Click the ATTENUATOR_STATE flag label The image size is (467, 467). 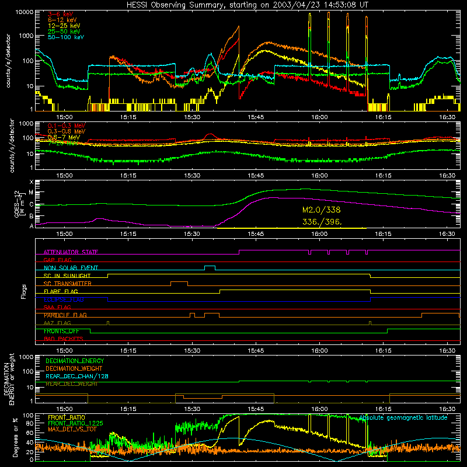coord(71,252)
